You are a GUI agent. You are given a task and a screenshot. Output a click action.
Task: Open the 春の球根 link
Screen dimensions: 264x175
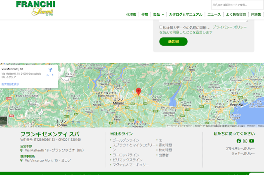[x=165, y=145]
